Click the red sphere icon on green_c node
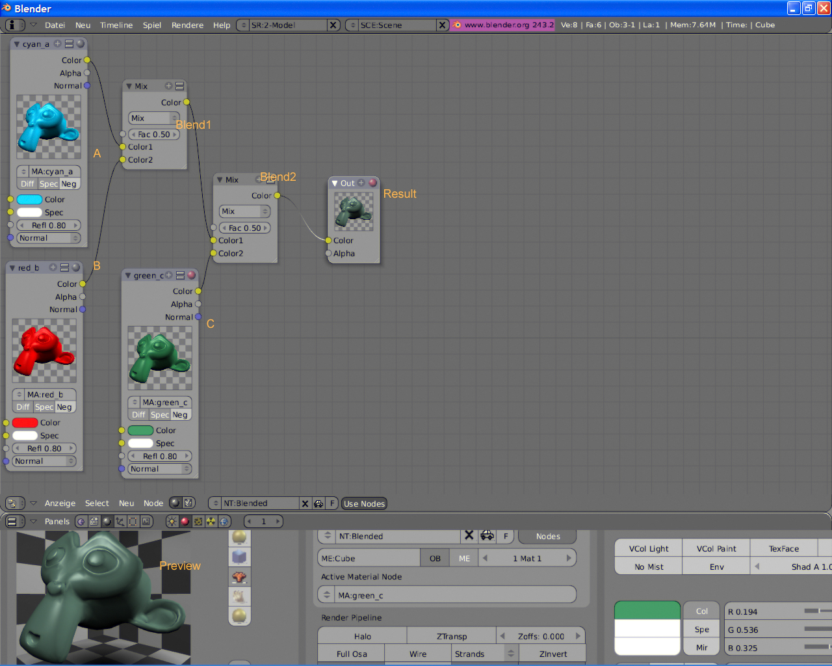 192,275
